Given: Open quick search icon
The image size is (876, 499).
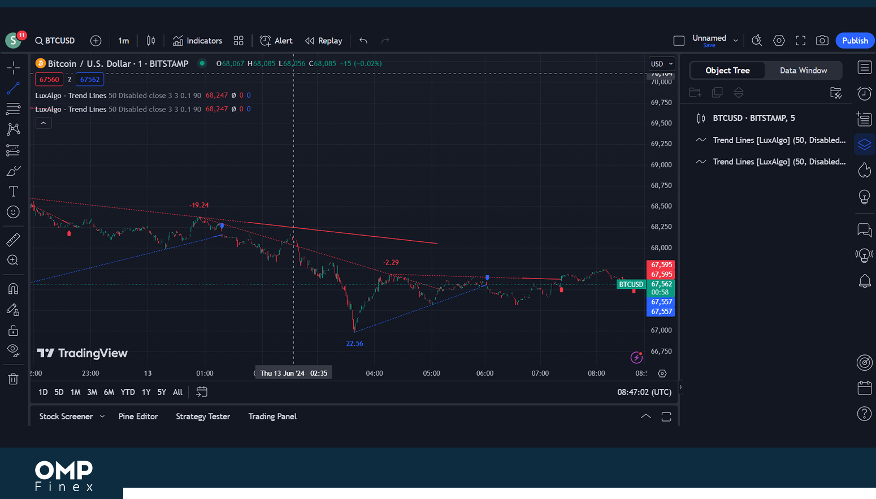Looking at the screenshot, I should [757, 41].
